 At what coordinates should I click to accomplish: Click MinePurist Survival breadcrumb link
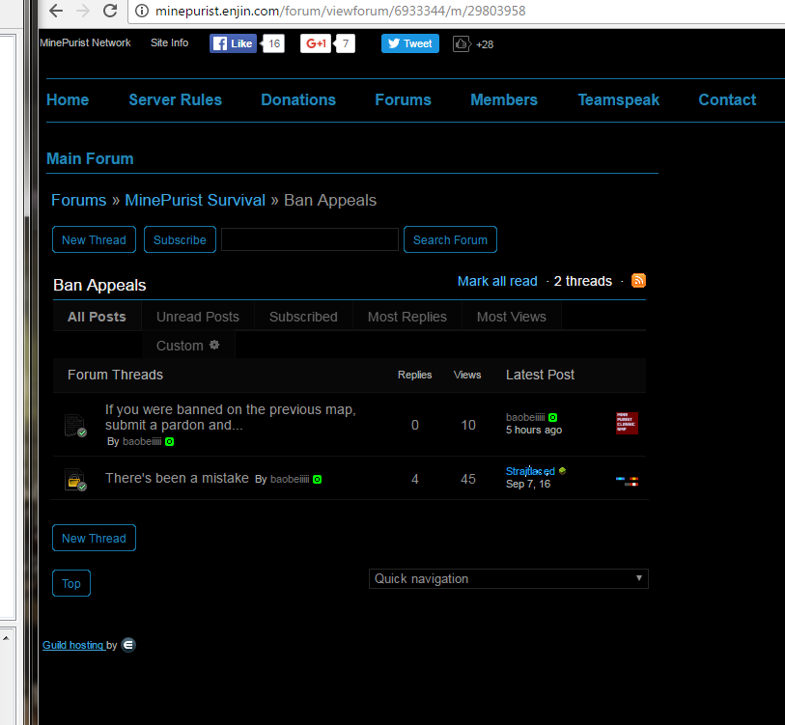click(195, 200)
